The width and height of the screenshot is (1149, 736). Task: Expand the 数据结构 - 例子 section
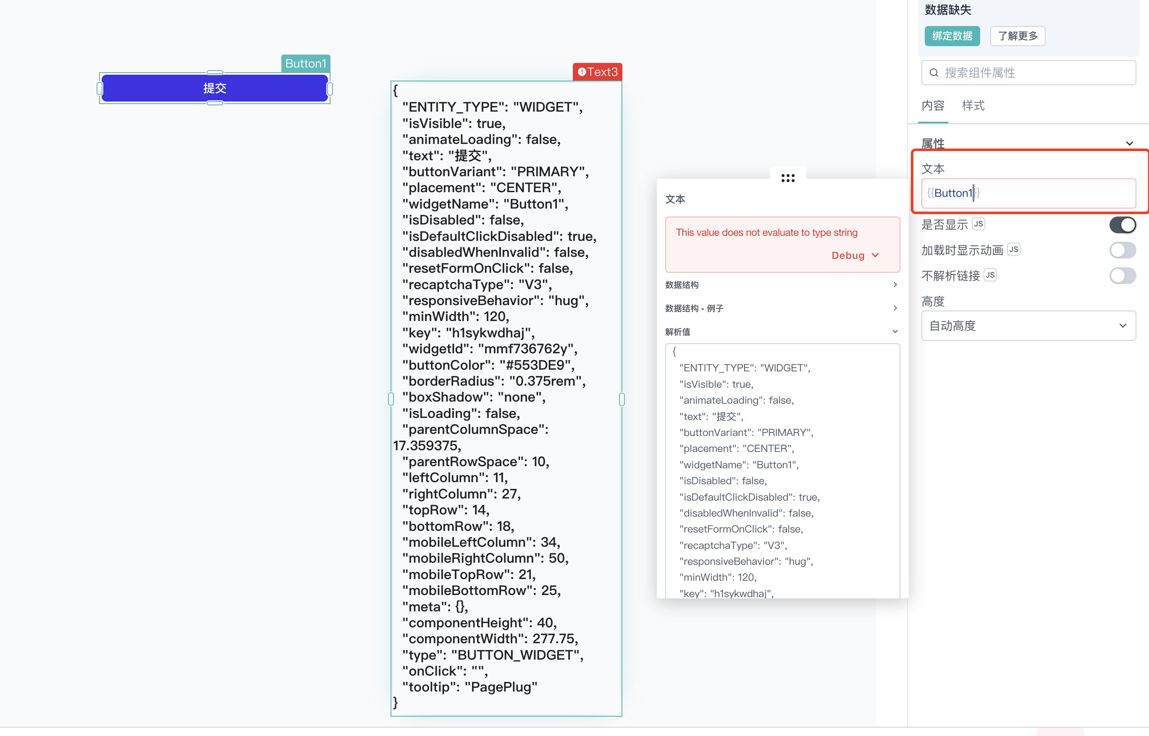782,308
